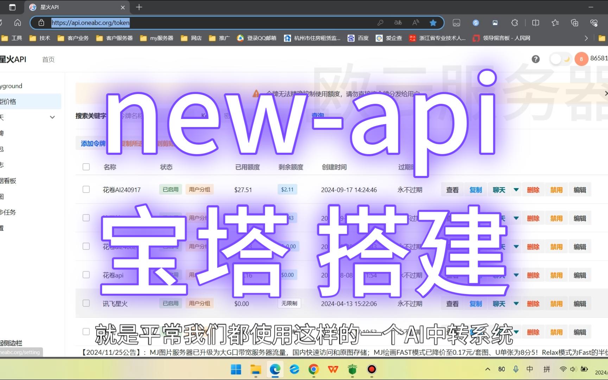Click the microphone icon in system tray

(515, 369)
